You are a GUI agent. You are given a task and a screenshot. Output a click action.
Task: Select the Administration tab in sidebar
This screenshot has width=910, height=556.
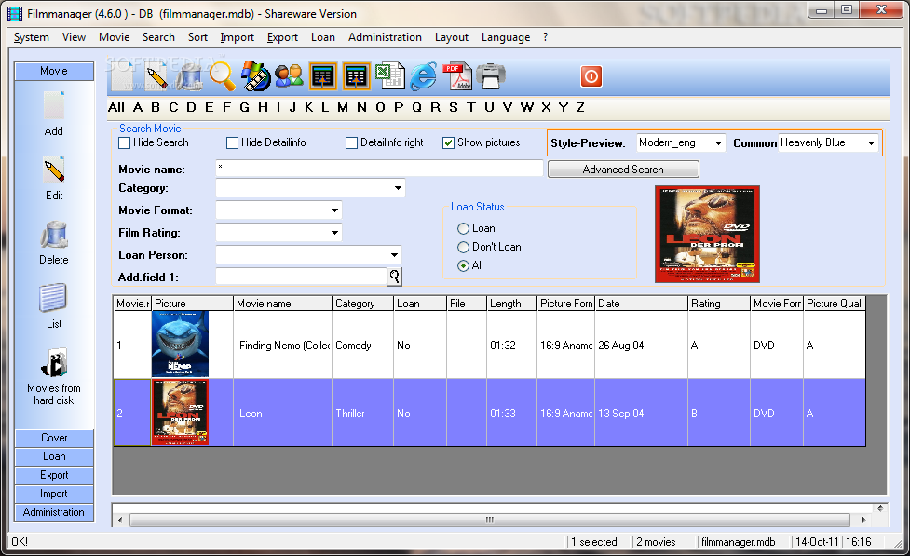(x=54, y=512)
